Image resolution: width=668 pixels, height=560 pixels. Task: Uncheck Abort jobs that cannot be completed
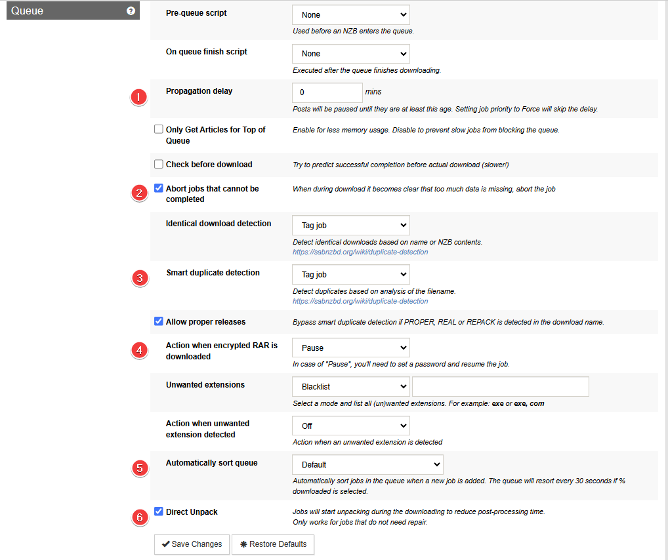pyautogui.click(x=159, y=188)
